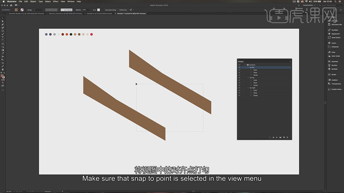Select the Eyedropper tool
Image resolution: width=344 pixels, height=193 pixels.
(3, 53)
